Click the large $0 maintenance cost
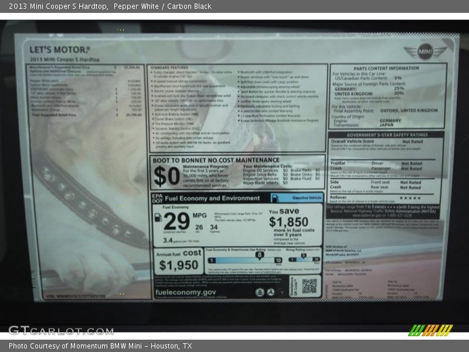This screenshot has height=352, width=469. point(166,176)
